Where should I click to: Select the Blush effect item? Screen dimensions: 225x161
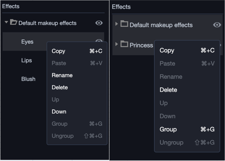pyautogui.click(x=28, y=79)
